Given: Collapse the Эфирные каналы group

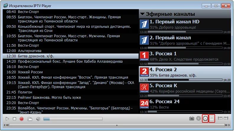Looking at the screenshot, I should pyautogui.click(x=142, y=14).
